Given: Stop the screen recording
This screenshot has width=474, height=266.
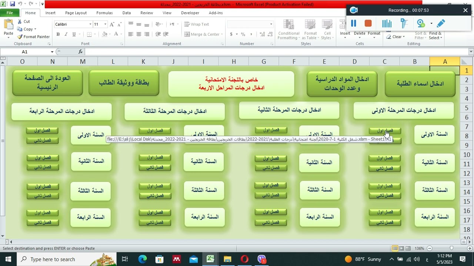Looking at the screenshot, I should [368, 23].
